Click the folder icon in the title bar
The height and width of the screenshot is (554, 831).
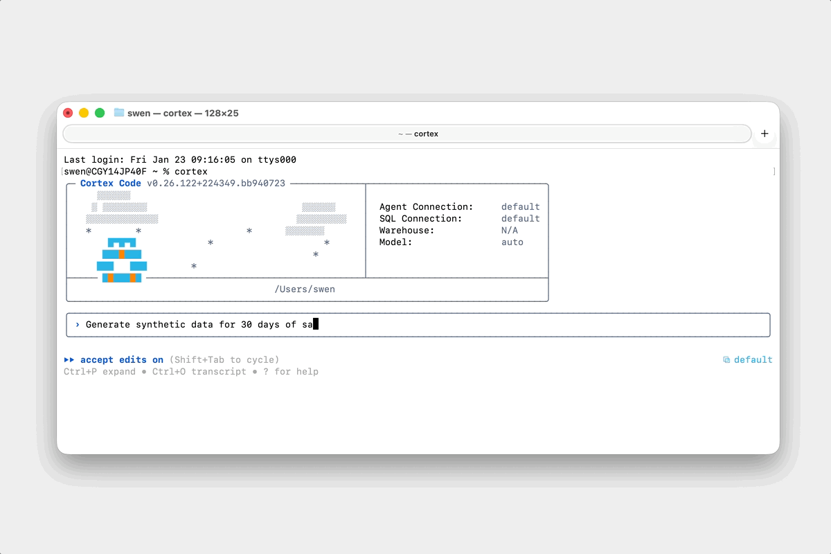click(119, 113)
